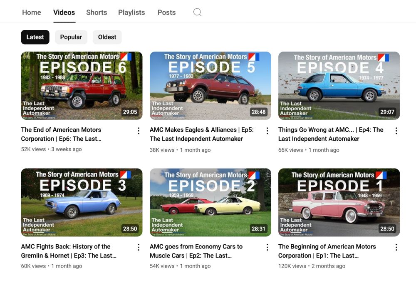Click '120K views • 2 months ago' text
416x283 pixels.
(x=312, y=266)
